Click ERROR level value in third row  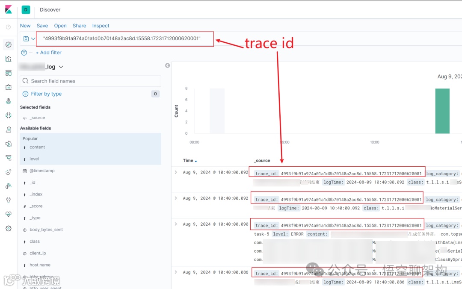tap(297, 234)
